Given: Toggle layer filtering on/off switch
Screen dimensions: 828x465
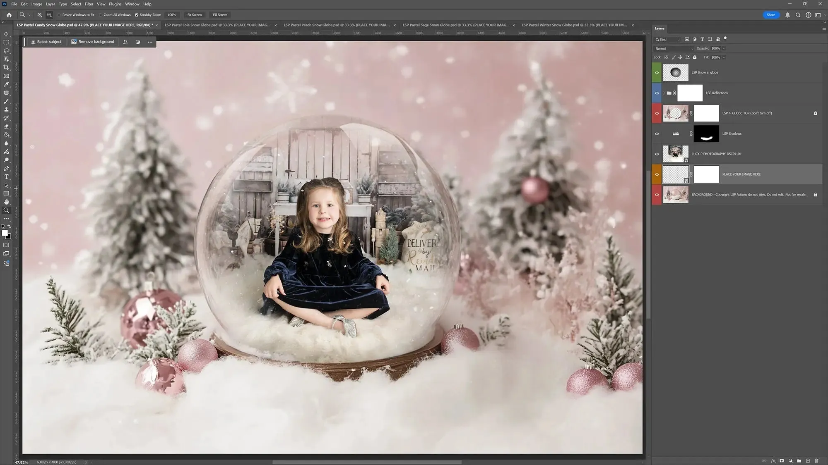Looking at the screenshot, I should (725, 39).
